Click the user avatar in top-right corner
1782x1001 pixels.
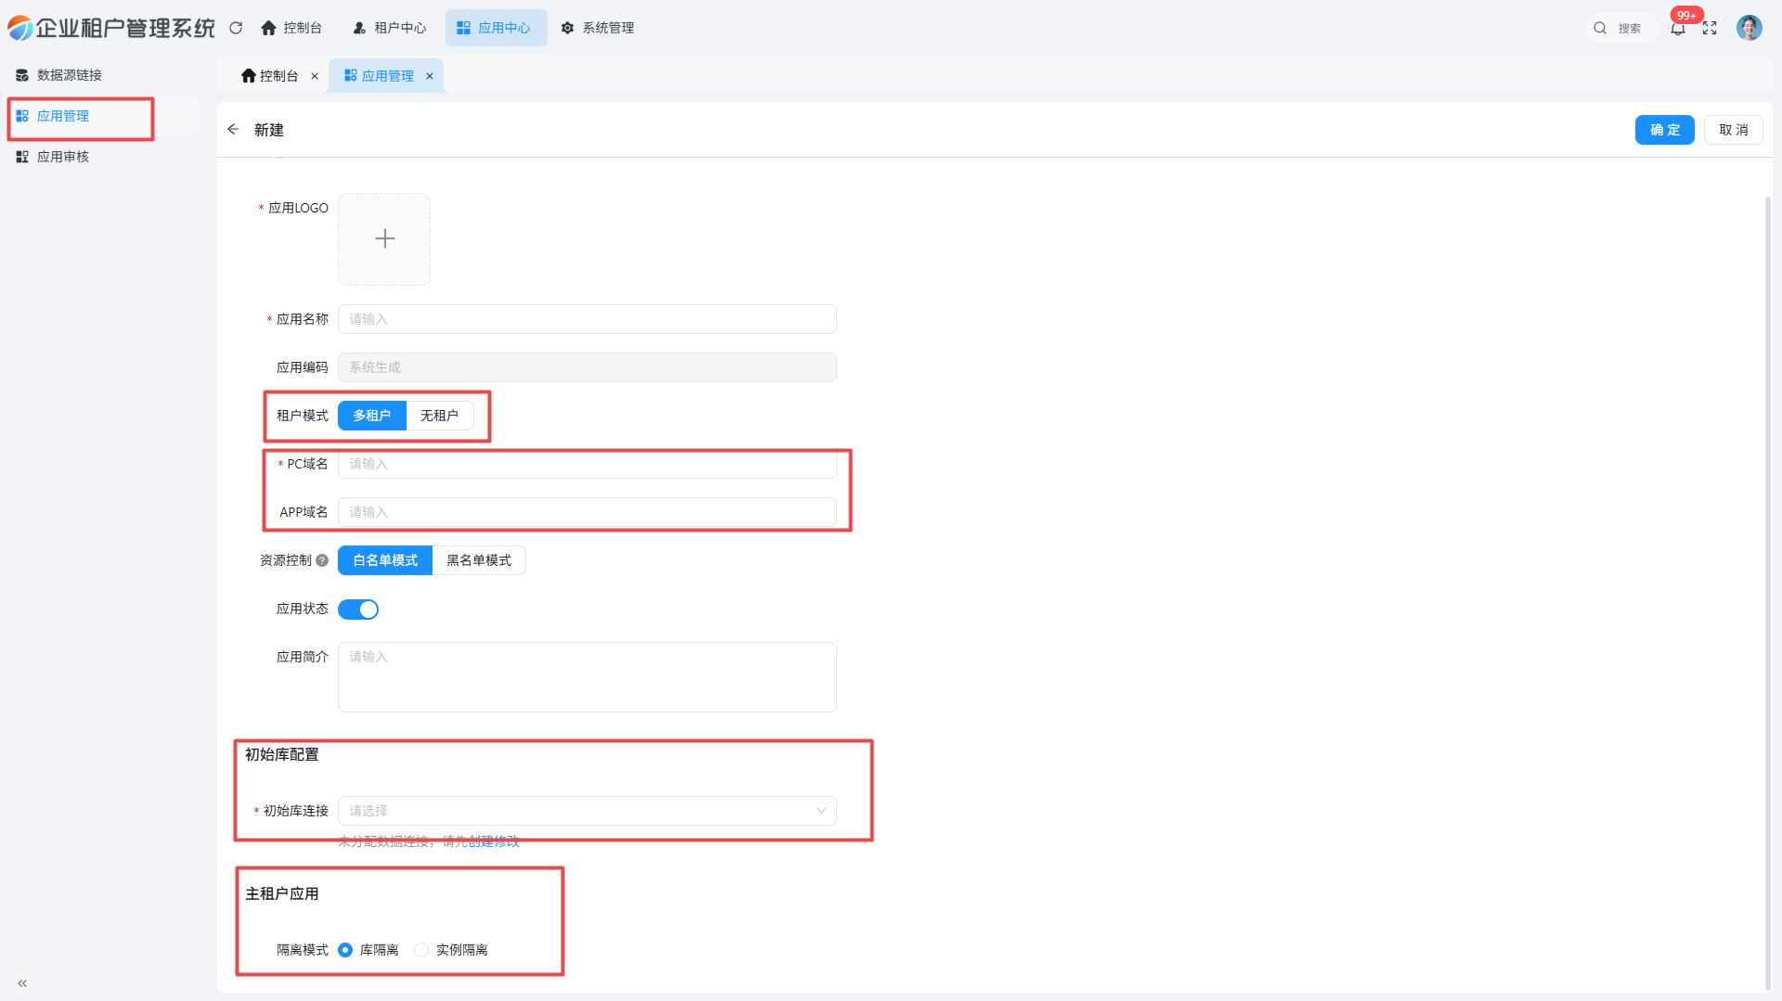pyautogui.click(x=1749, y=28)
